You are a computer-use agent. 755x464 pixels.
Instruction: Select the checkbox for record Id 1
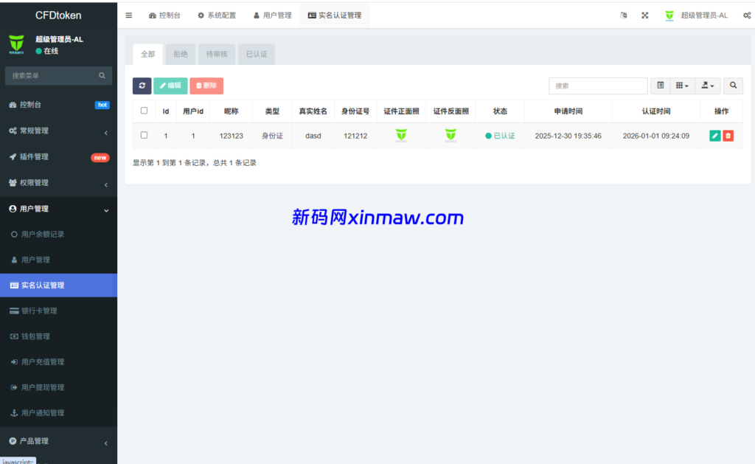[143, 135]
